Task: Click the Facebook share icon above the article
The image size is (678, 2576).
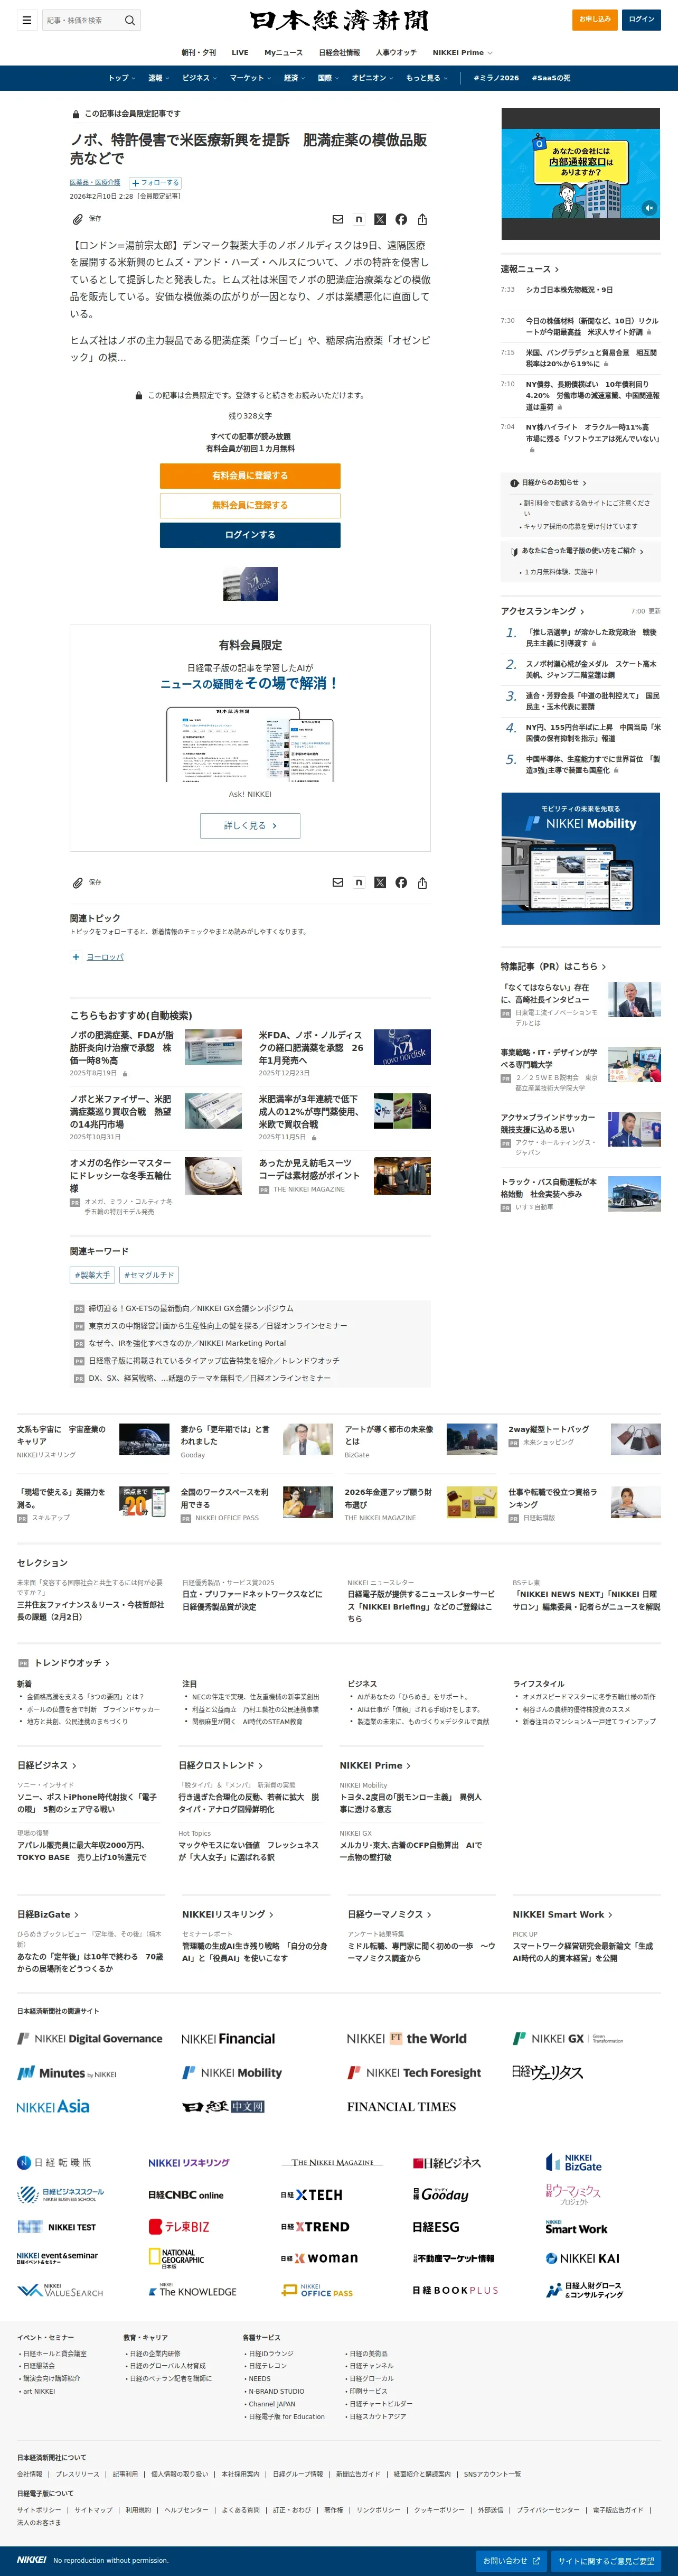Action: [401, 219]
